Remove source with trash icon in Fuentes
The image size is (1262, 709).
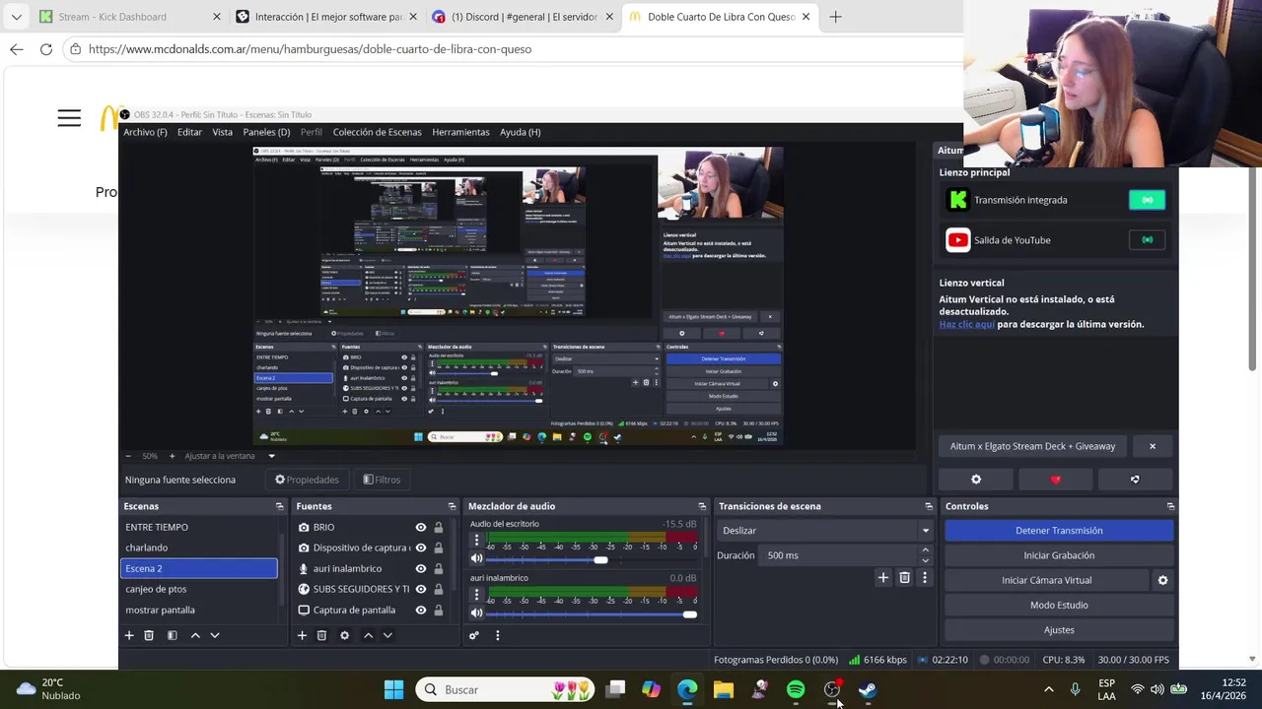(x=321, y=635)
